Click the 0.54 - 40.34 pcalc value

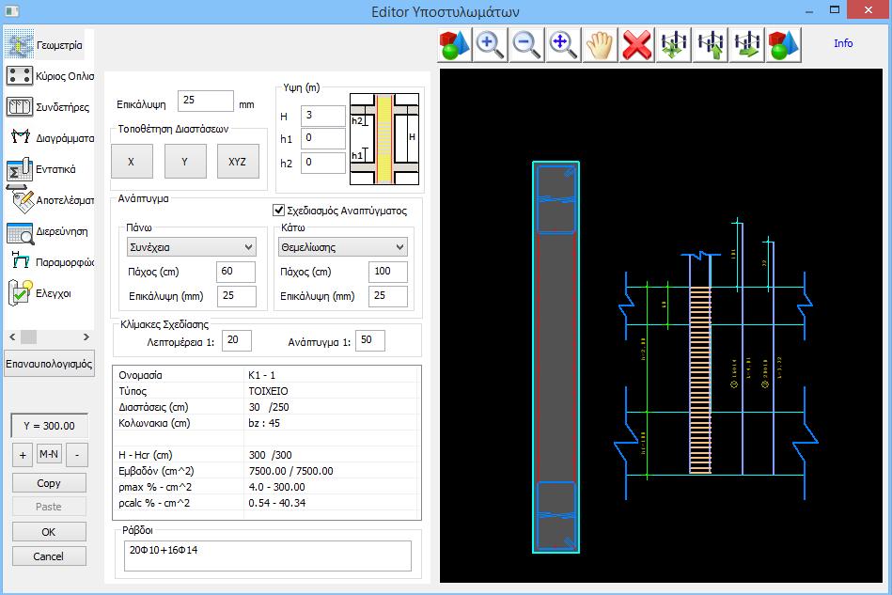[x=277, y=503]
